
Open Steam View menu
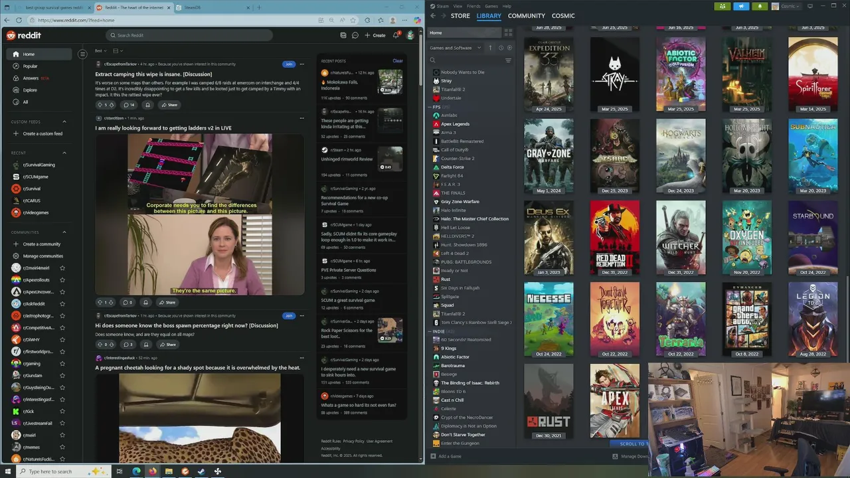(458, 6)
